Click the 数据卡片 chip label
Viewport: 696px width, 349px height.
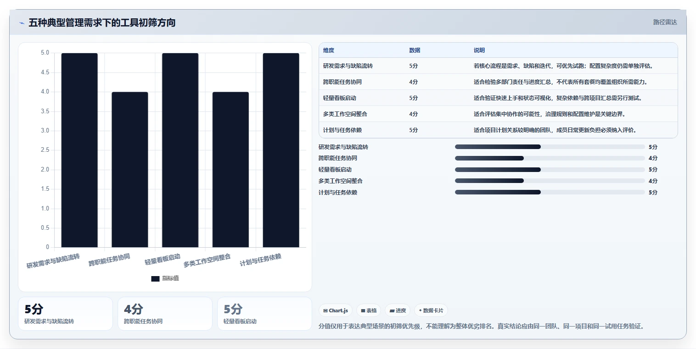[x=433, y=310]
